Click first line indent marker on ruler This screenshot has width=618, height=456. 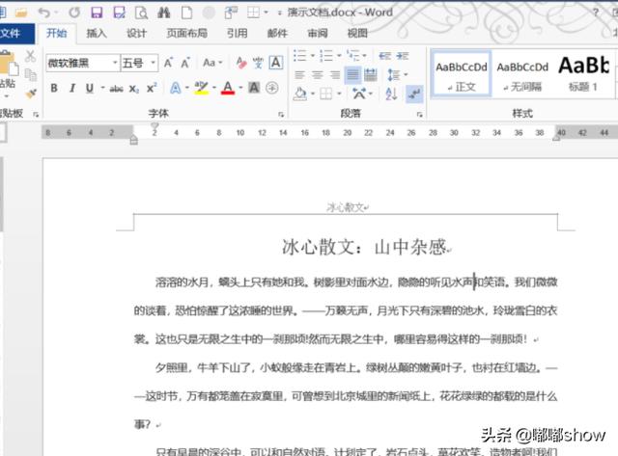(154, 125)
